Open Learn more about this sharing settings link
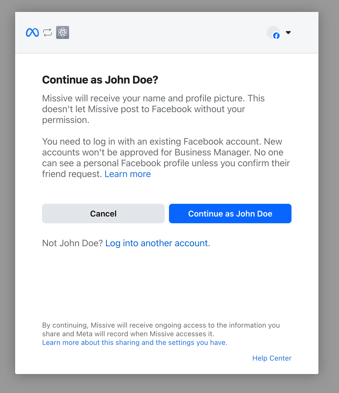This screenshot has height=393, width=339. tap(134, 342)
